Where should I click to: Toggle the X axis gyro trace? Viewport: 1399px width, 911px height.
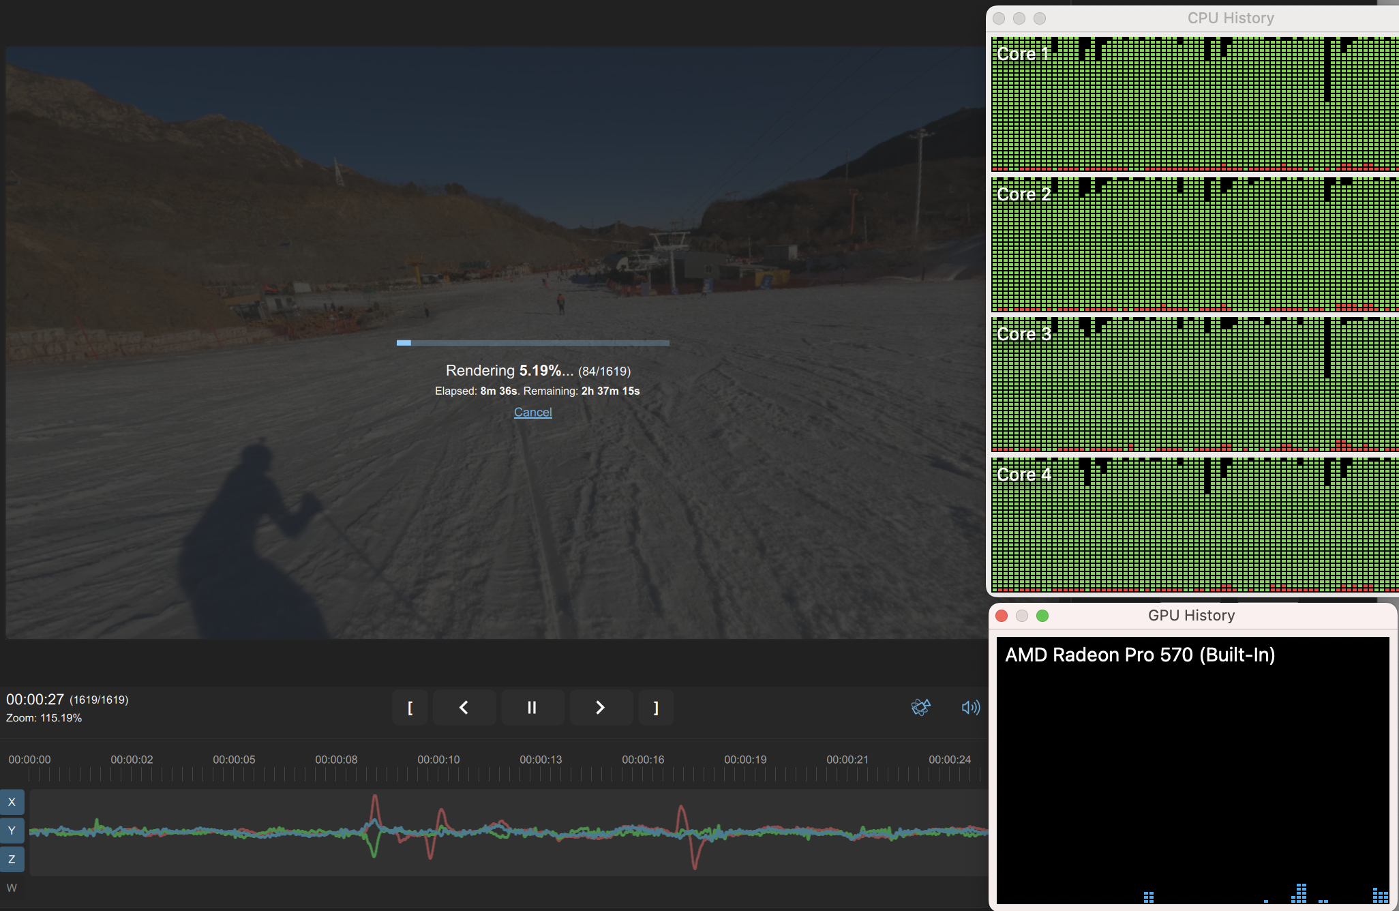click(12, 802)
